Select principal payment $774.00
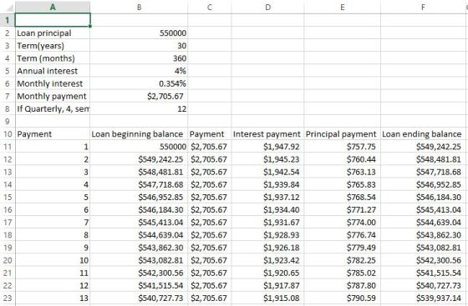468x306 pixels. (x=343, y=223)
